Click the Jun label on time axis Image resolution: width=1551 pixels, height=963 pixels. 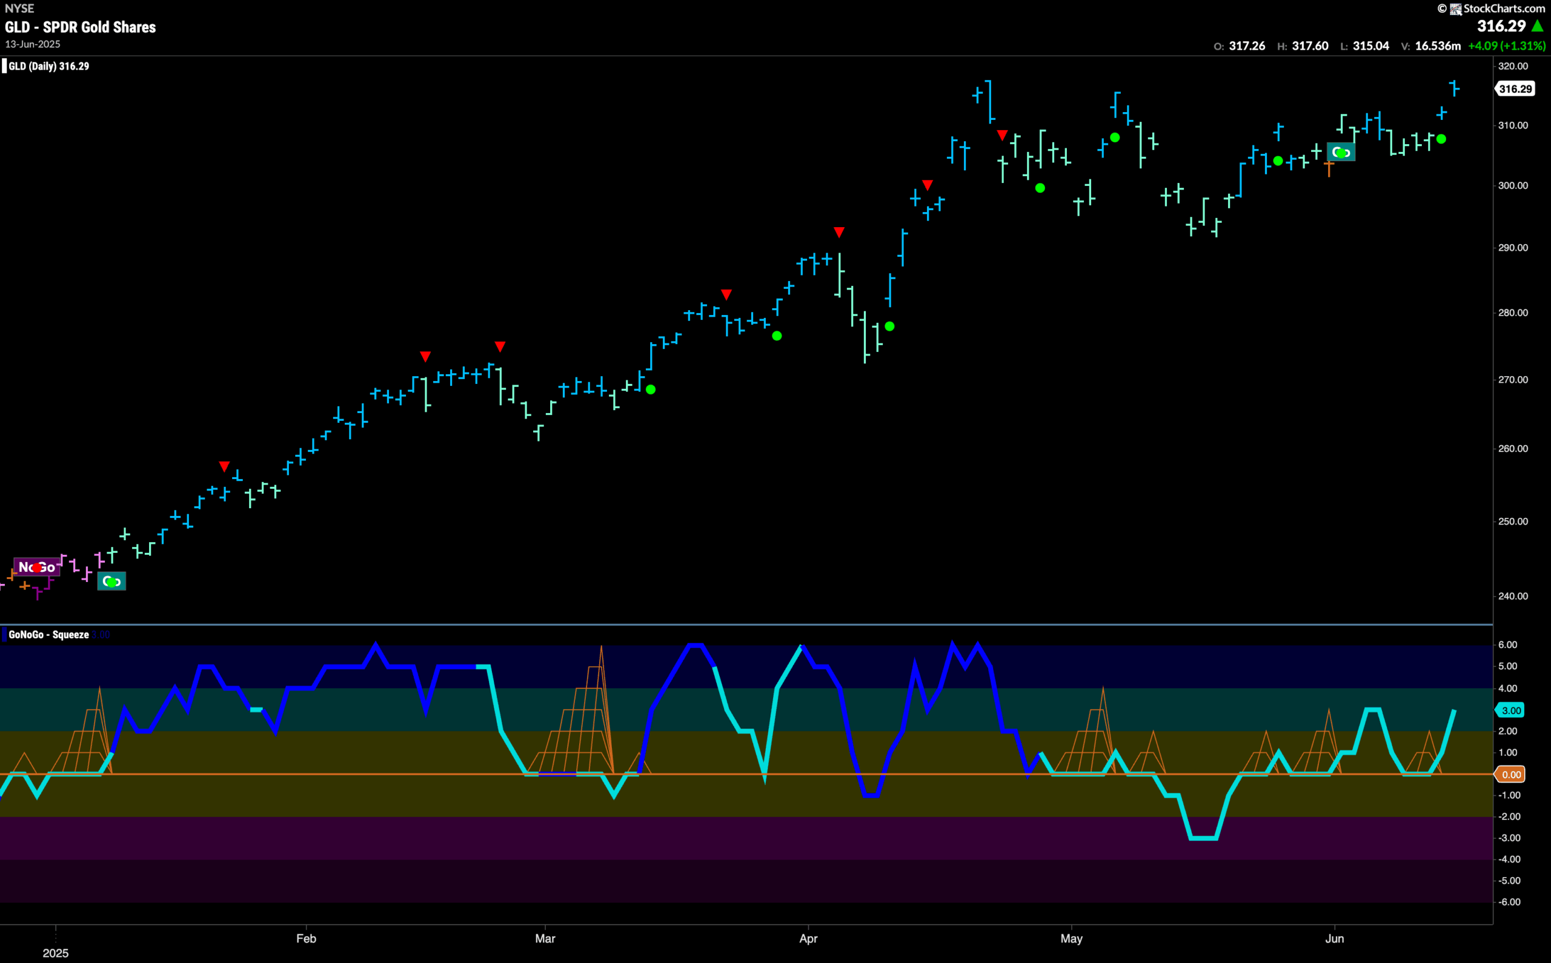click(x=1335, y=938)
